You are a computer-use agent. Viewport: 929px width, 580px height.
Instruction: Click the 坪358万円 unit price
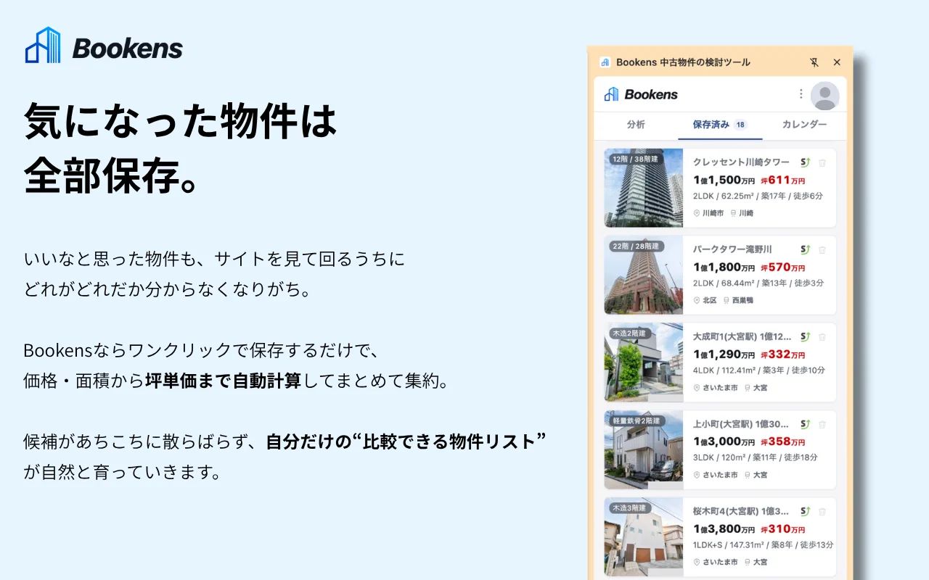pos(783,442)
